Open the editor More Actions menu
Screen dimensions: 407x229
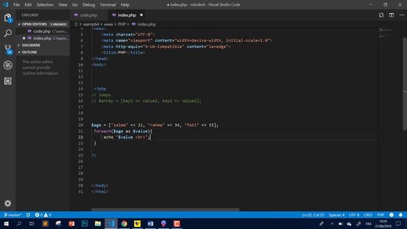(x=401, y=15)
